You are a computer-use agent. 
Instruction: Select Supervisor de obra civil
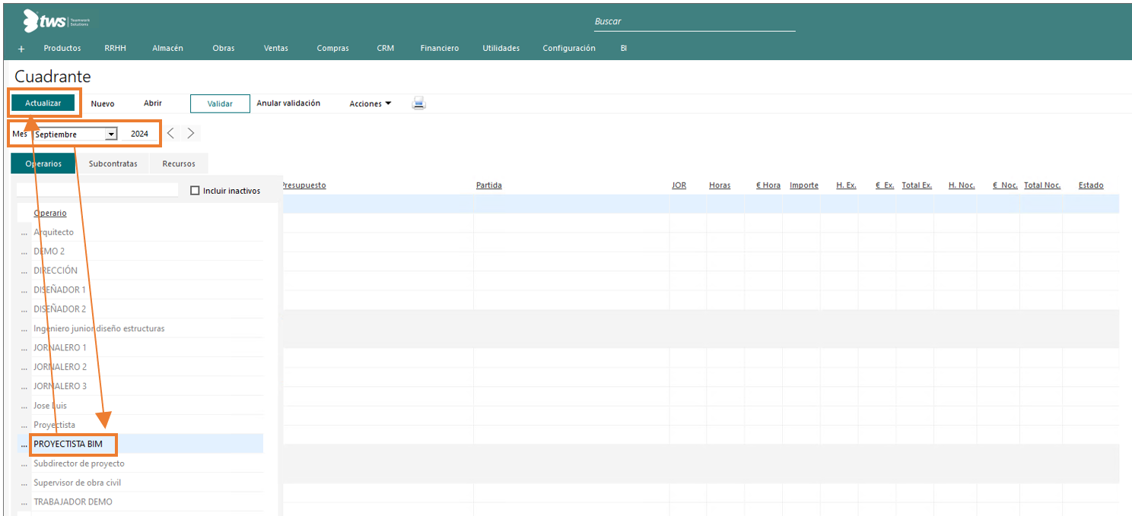(x=78, y=483)
